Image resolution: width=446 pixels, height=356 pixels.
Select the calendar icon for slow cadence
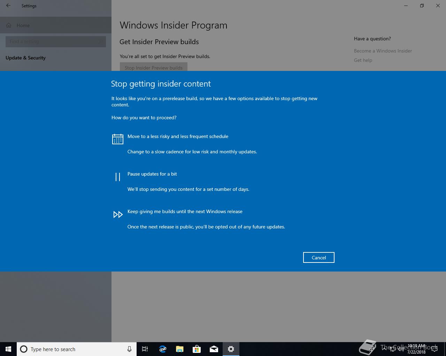coord(118,139)
